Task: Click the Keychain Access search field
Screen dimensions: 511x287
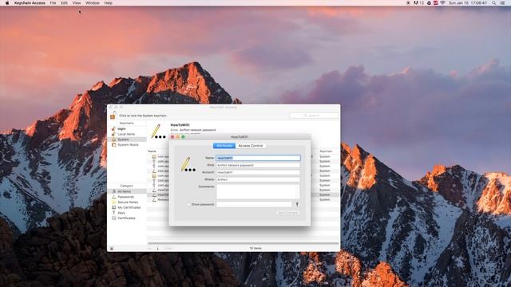Action: pos(314,116)
